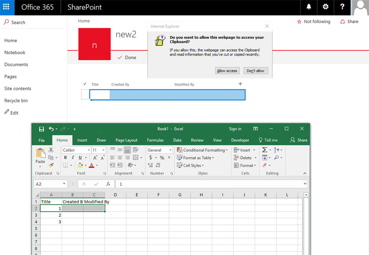Open the General number format dropdown
369x255 pixels.
(x=170, y=150)
